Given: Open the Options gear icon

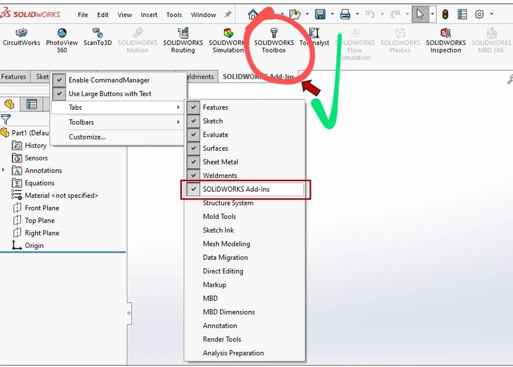Looking at the screenshot, I should click(x=479, y=14).
